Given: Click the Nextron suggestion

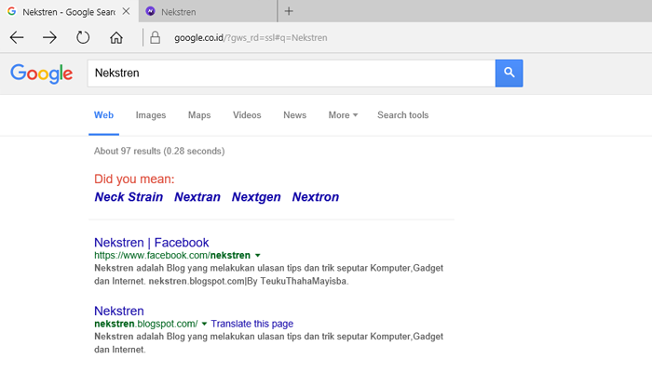Looking at the screenshot, I should (315, 197).
